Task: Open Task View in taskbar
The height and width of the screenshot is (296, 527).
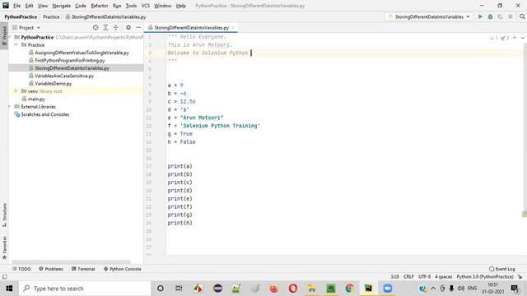Action: (x=179, y=289)
